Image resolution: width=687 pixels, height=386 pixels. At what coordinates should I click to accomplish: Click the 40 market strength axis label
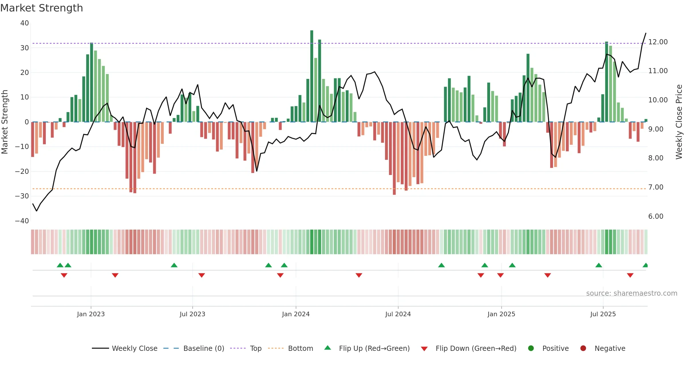[25, 23]
